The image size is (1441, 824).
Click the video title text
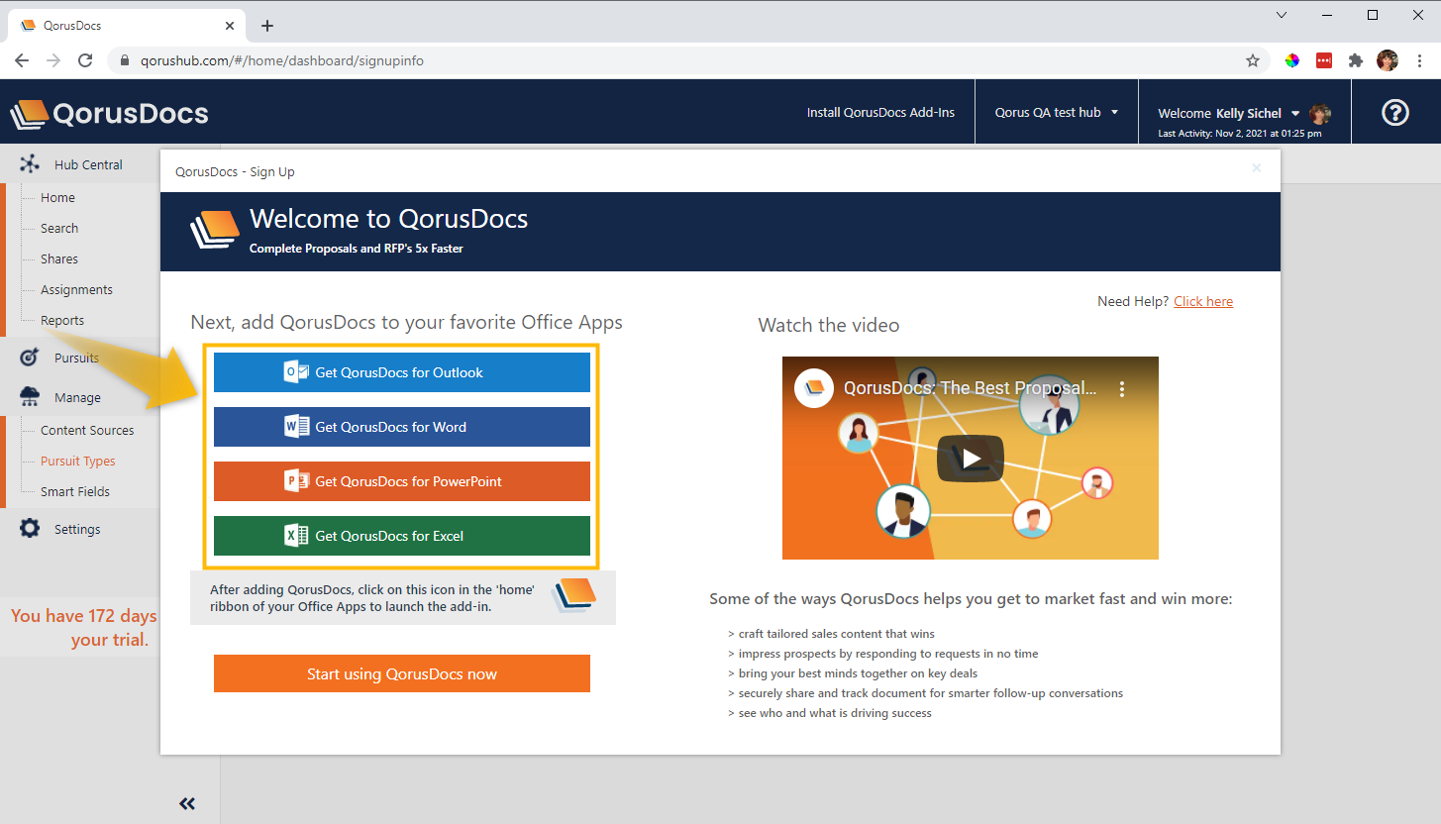(971, 388)
